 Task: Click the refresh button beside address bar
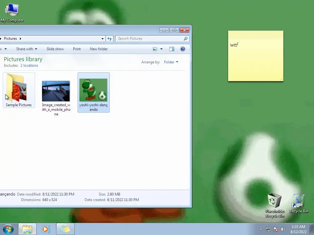point(109,39)
